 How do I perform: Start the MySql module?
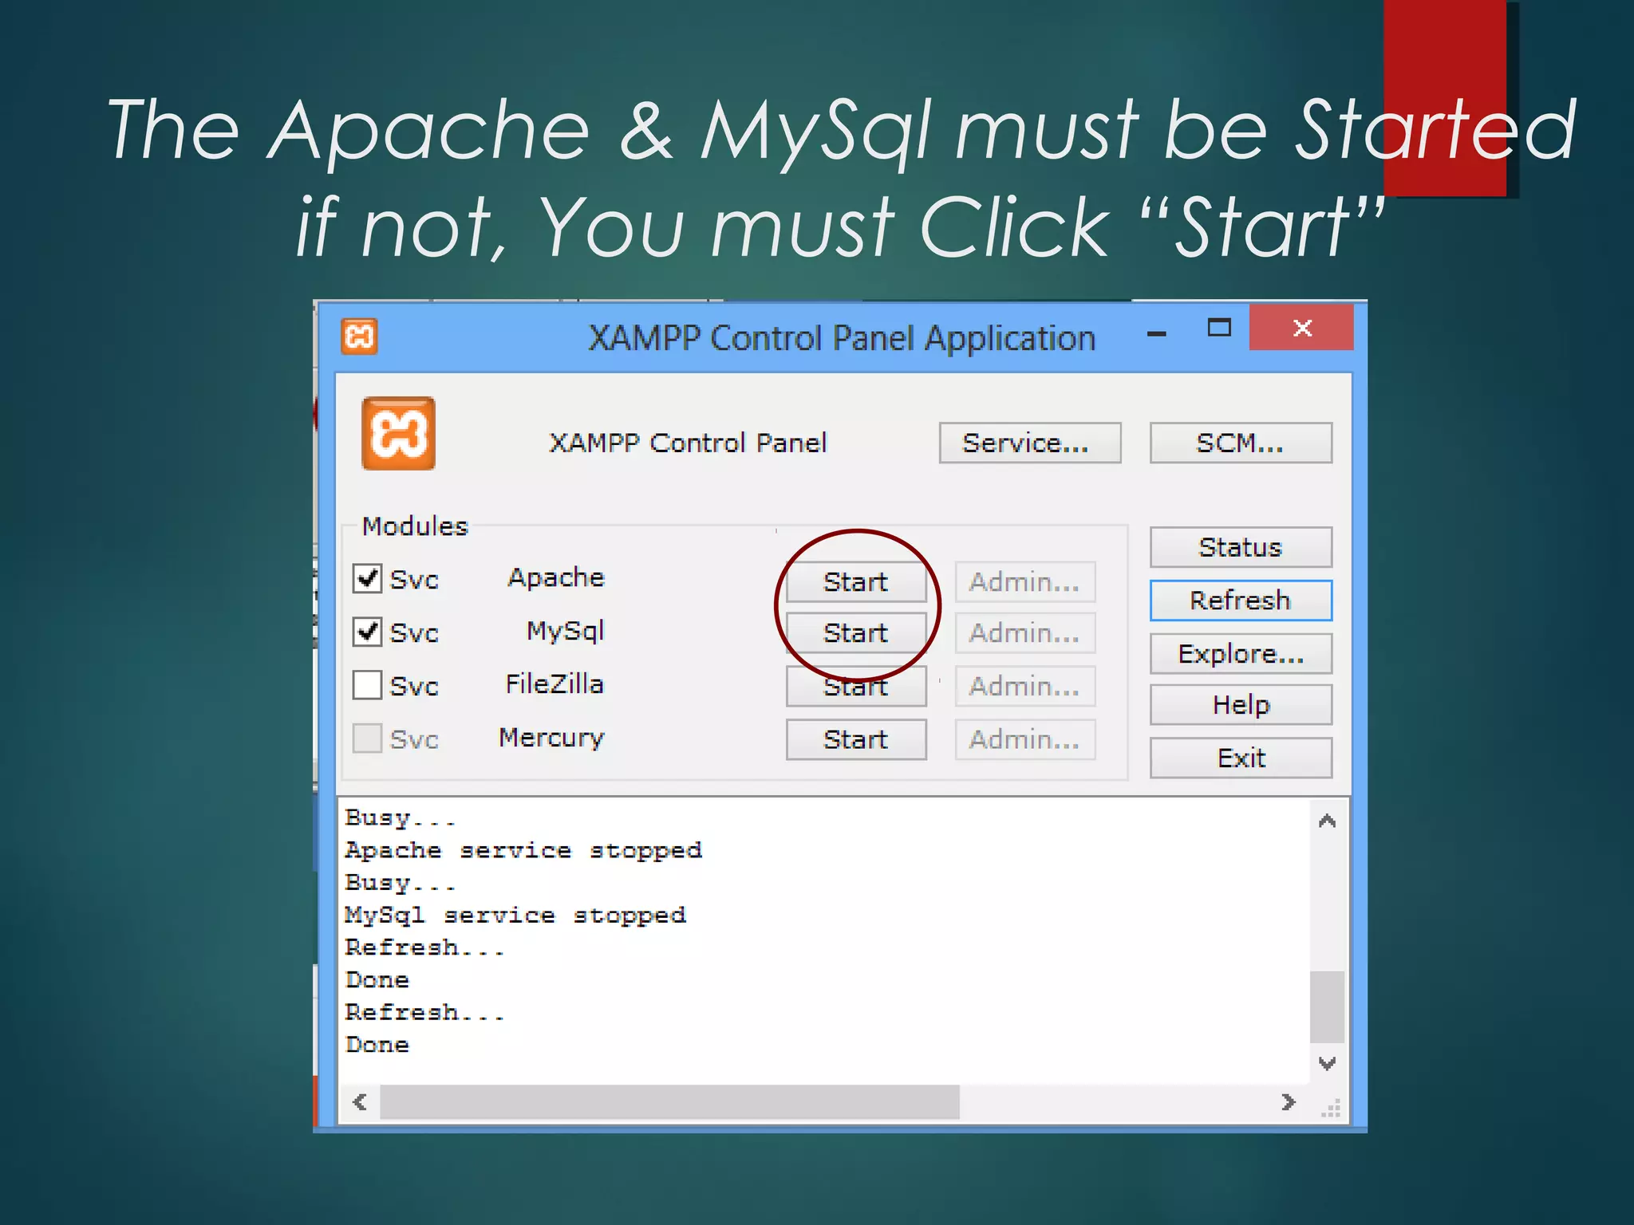coord(856,632)
